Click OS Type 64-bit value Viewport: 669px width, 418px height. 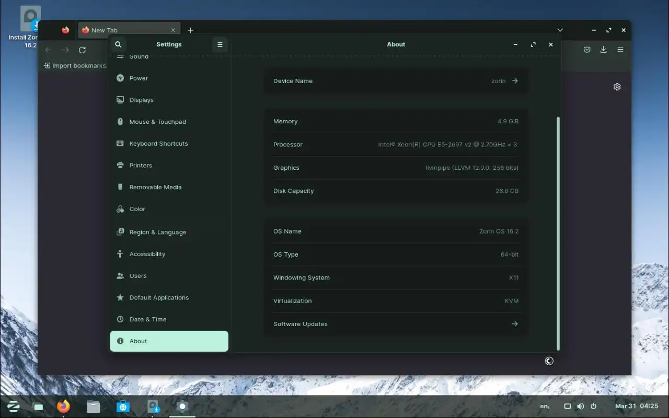[510, 254]
